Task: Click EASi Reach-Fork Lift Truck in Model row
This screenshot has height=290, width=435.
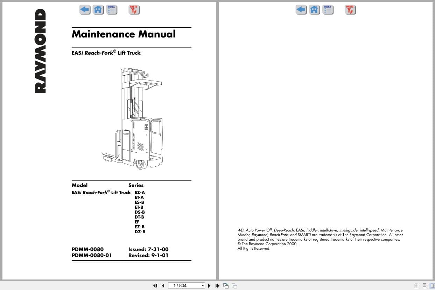Action: (101, 192)
